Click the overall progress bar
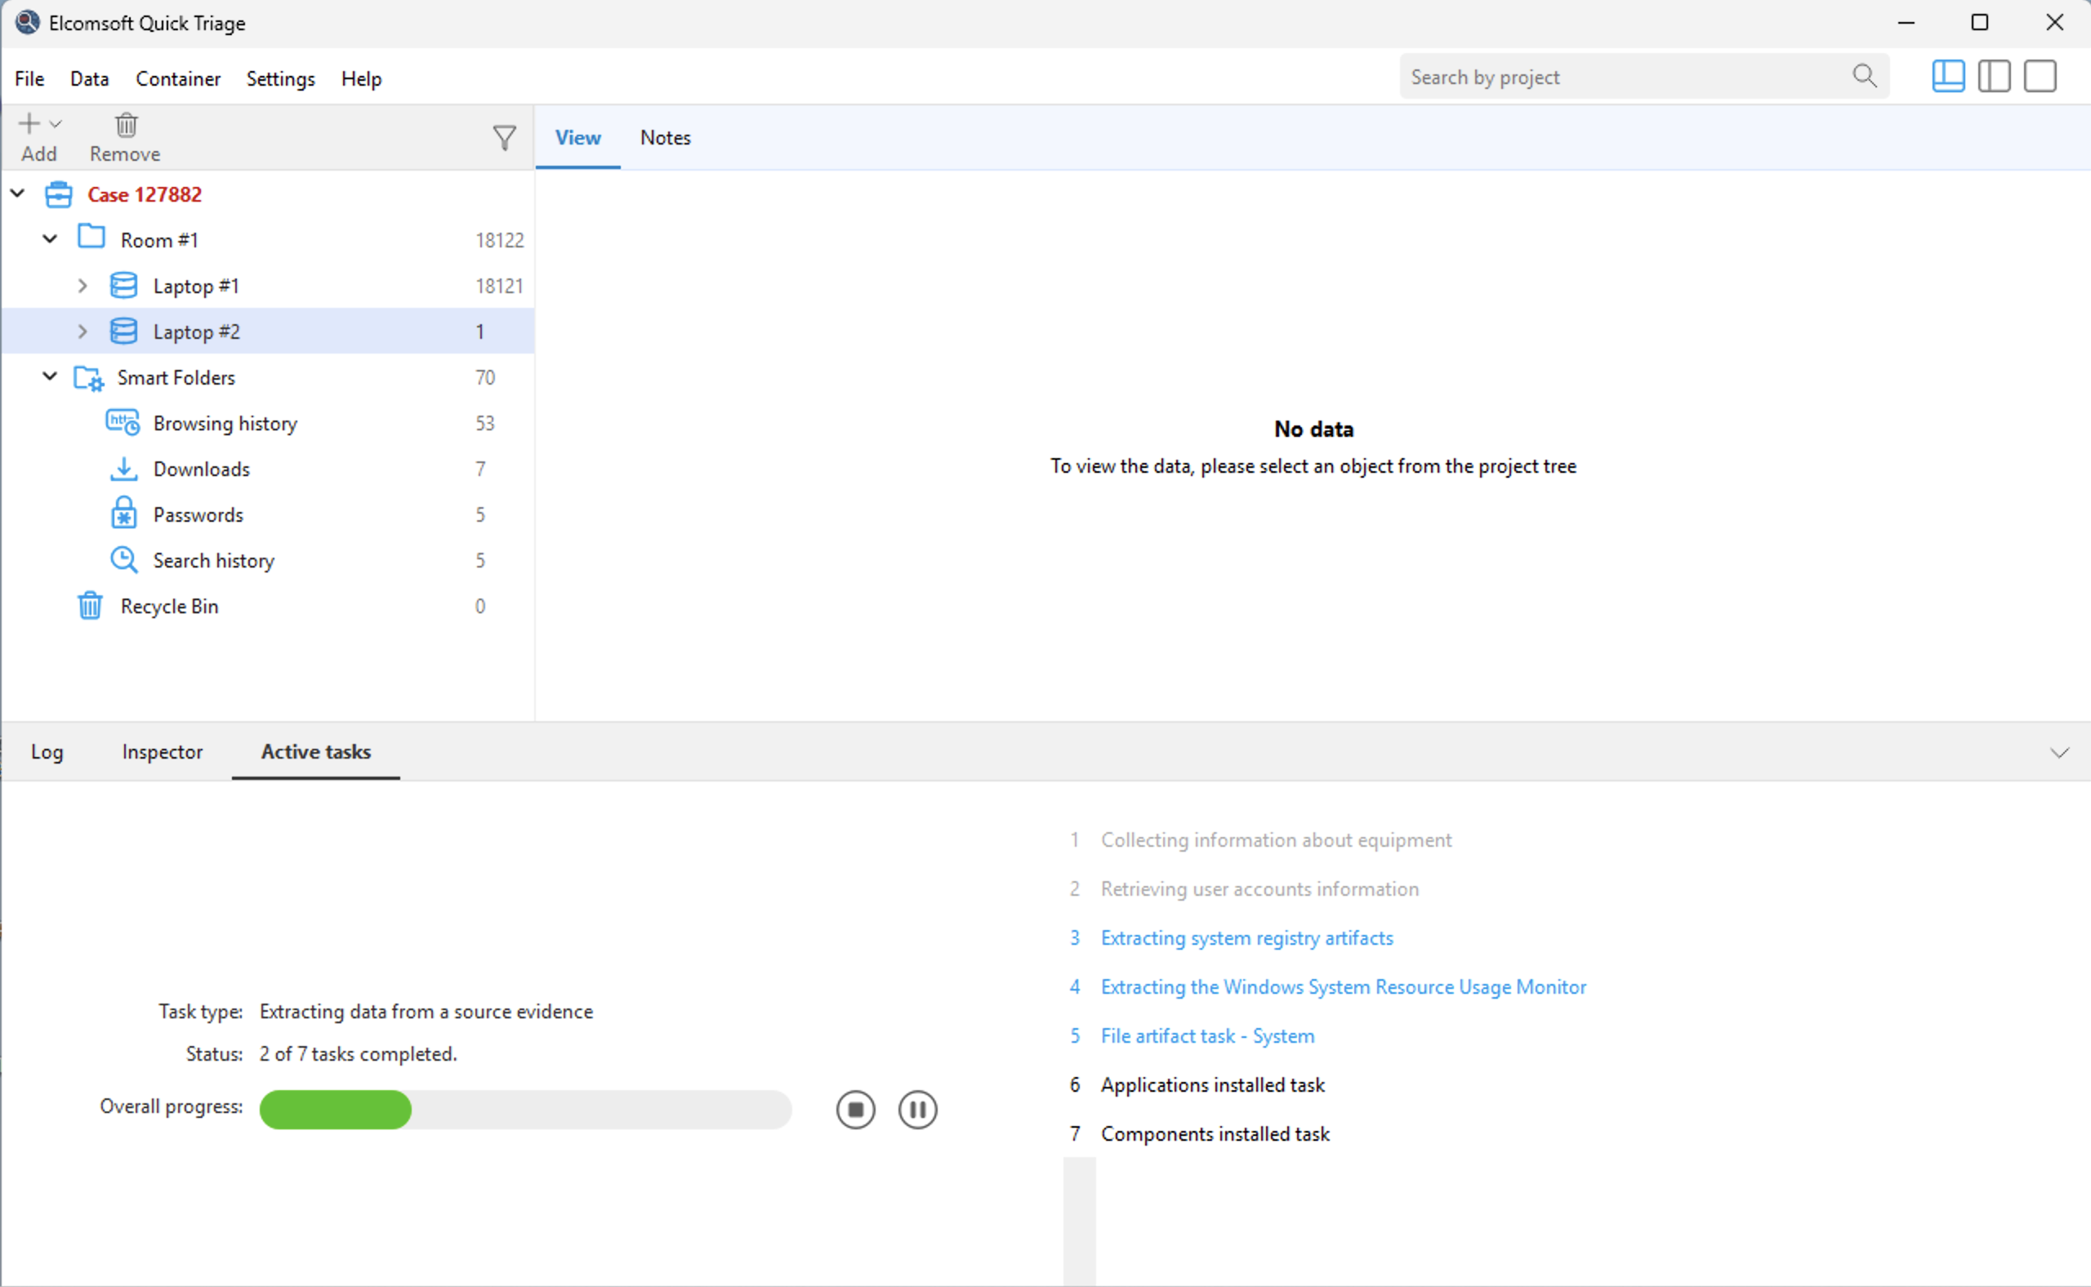 click(x=525, y=1109)
